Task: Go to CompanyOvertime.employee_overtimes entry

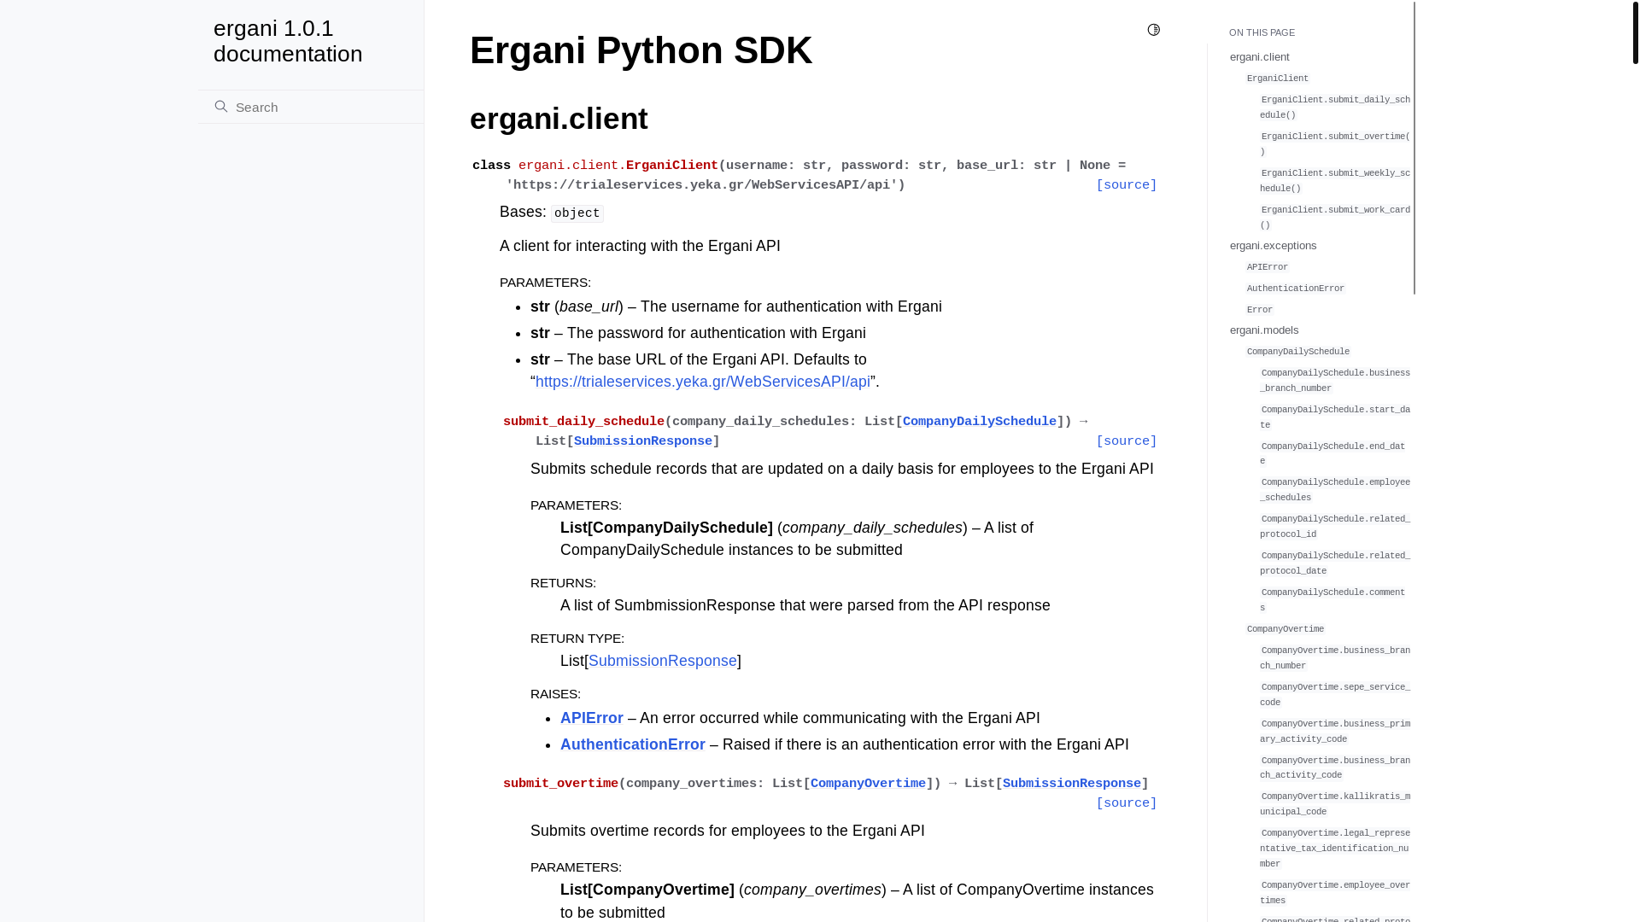Action: 1335,893
